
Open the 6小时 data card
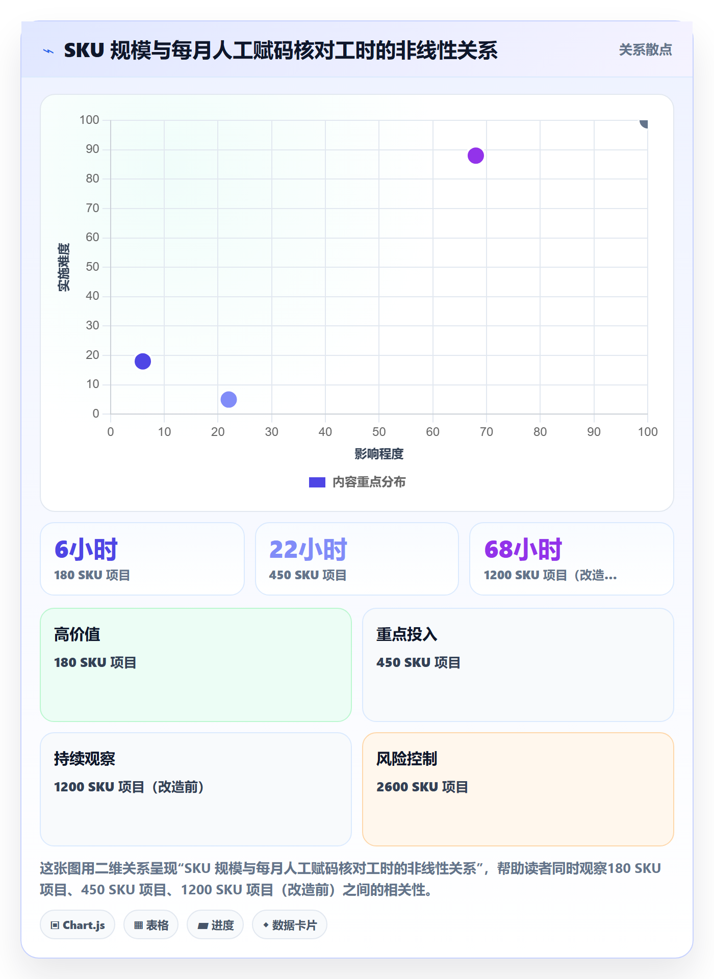(x=142, y=559)
